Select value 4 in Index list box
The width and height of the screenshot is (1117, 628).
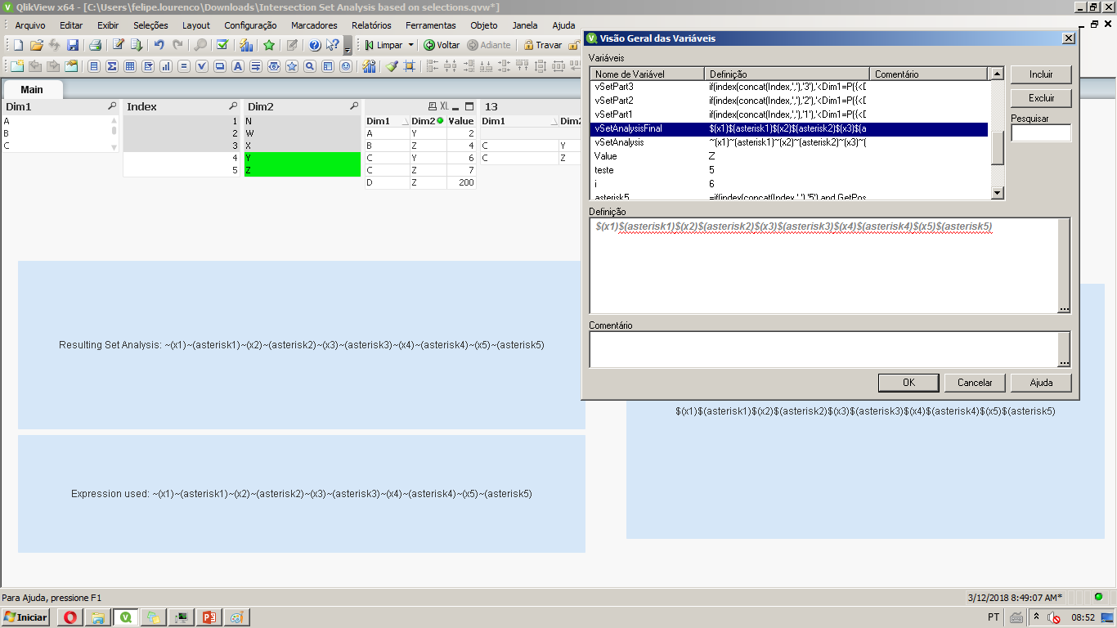[181, 158]
